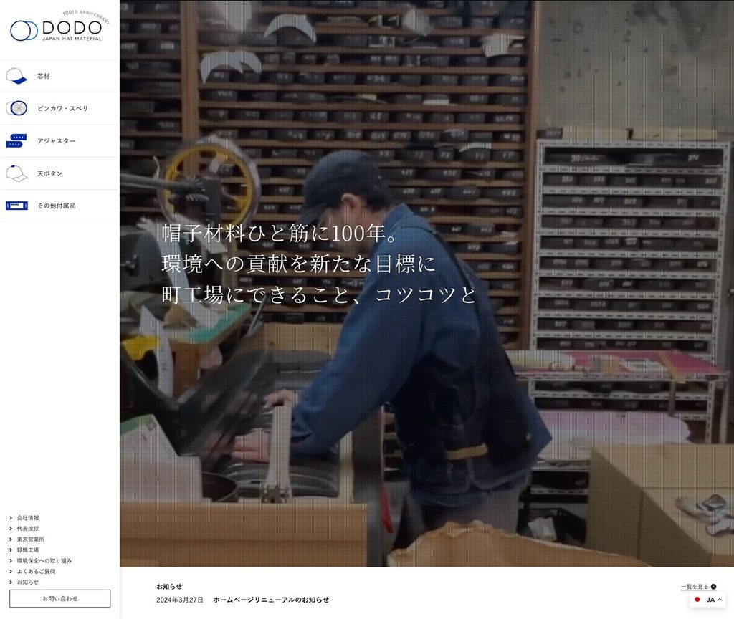Click the chevron before 会社情報
This screenshot has height=619, width=734.
(x=11, y=518)
